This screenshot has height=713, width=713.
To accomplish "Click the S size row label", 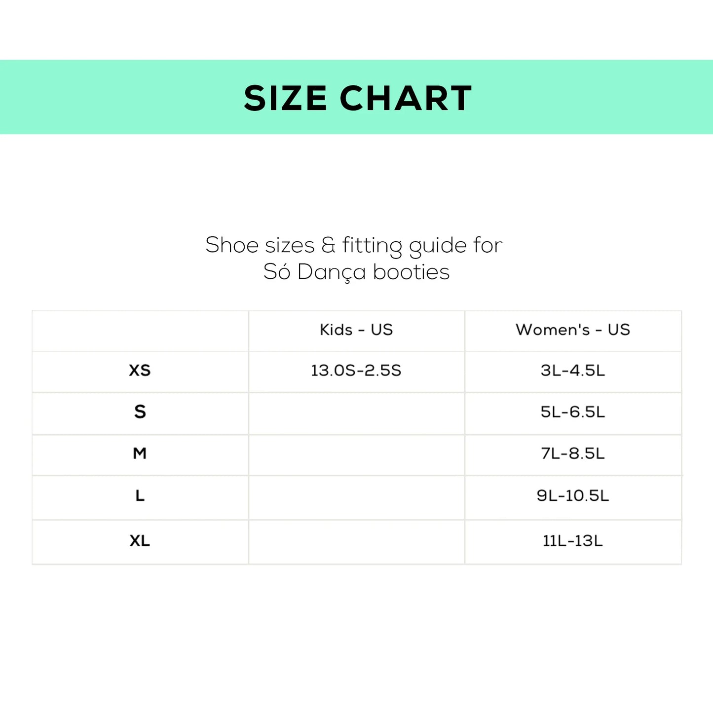I will coord(140,412).
